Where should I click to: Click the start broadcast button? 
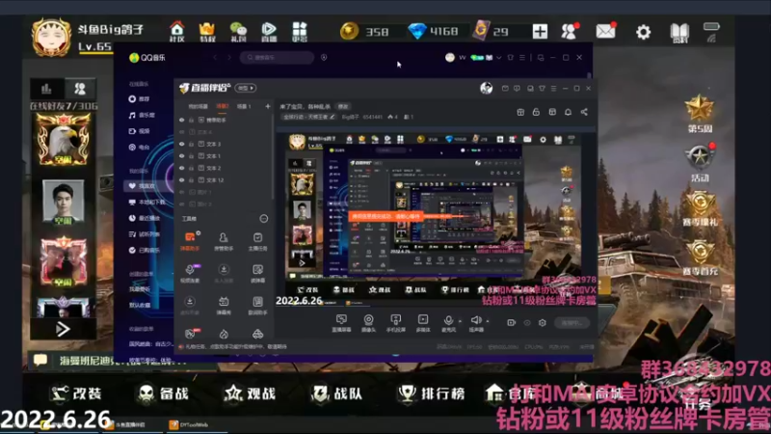(x=572, y=323)
